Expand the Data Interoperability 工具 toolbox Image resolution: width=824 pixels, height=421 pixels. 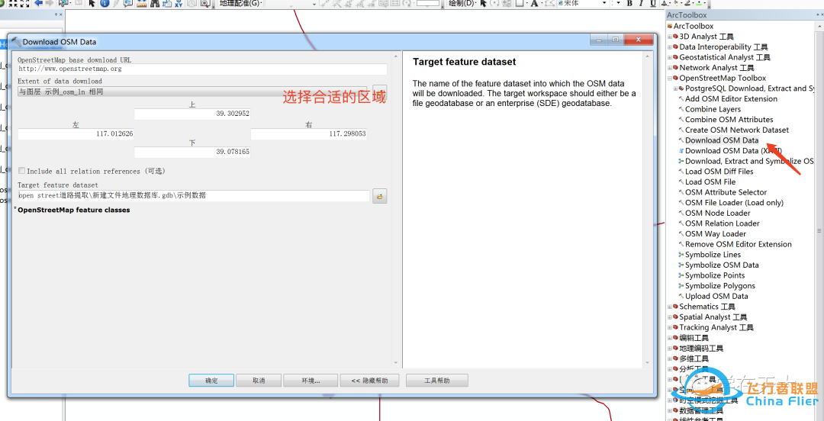point(670,47)
